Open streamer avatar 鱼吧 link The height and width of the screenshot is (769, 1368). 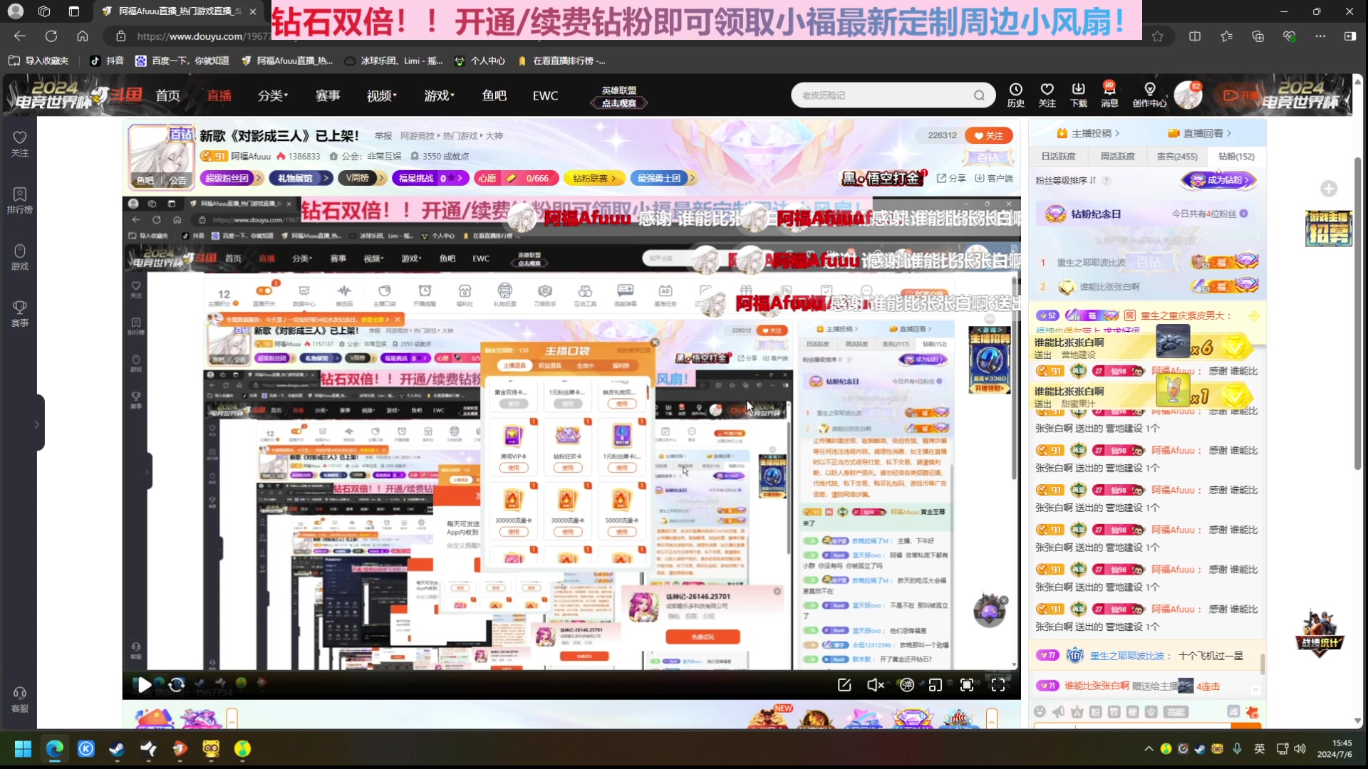click(x=145, y=180)
